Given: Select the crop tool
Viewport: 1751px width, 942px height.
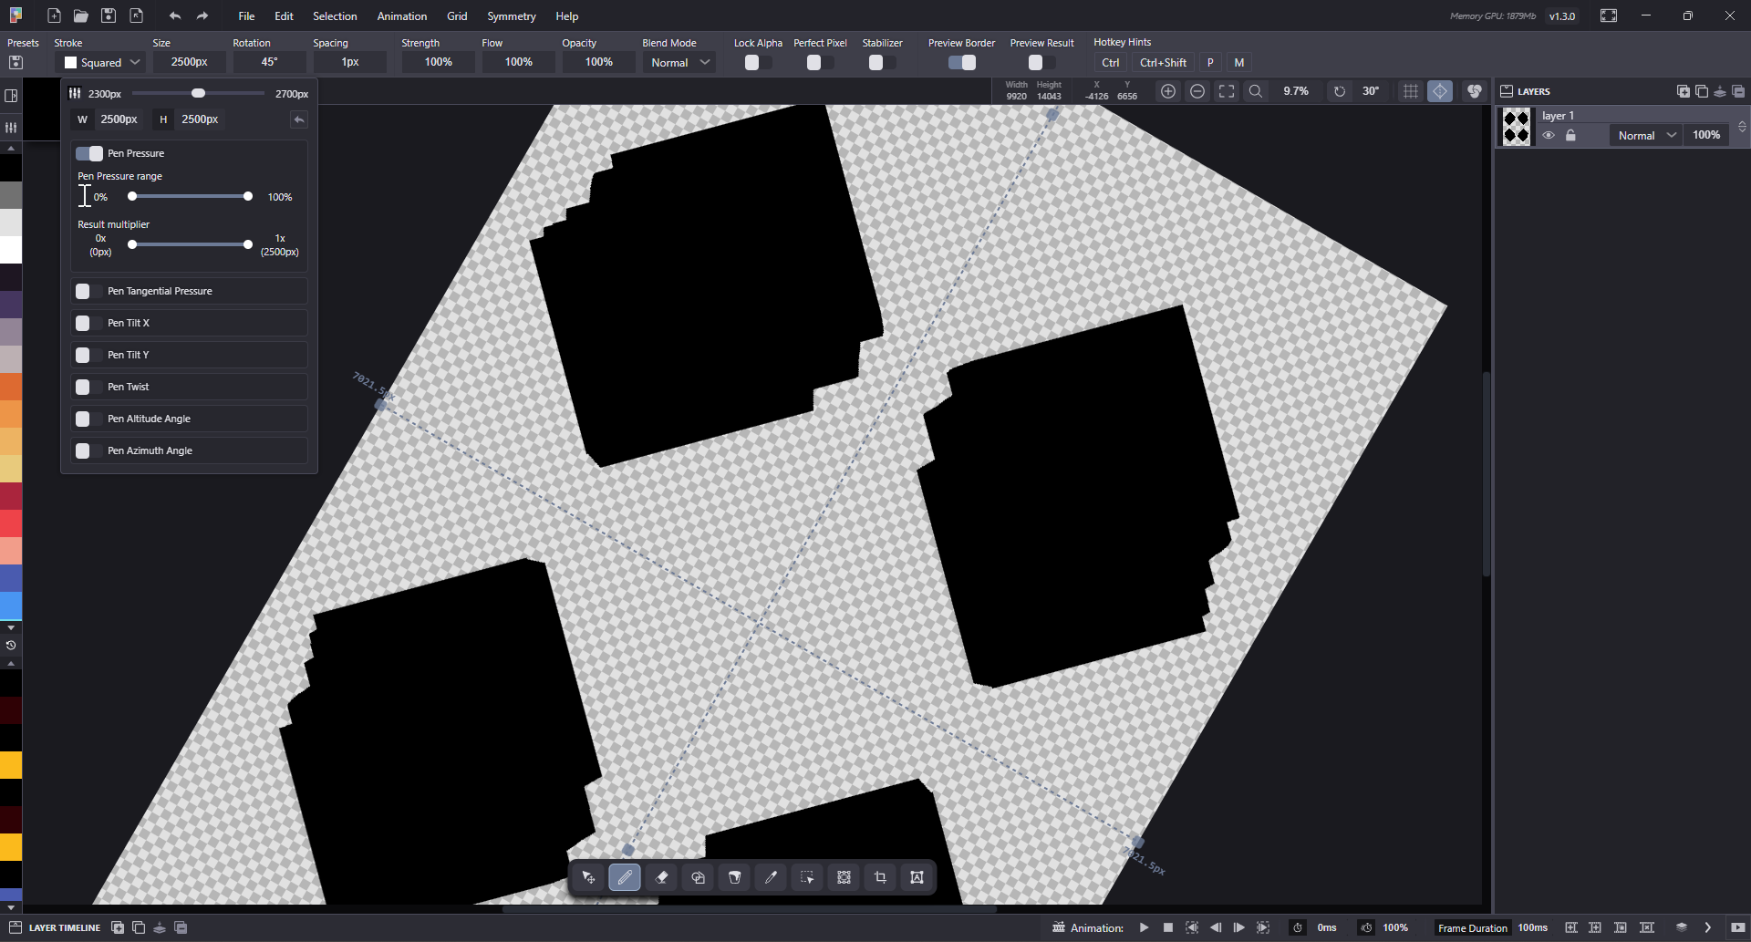Looking at the screenshot, I should [x=880, y=877].
